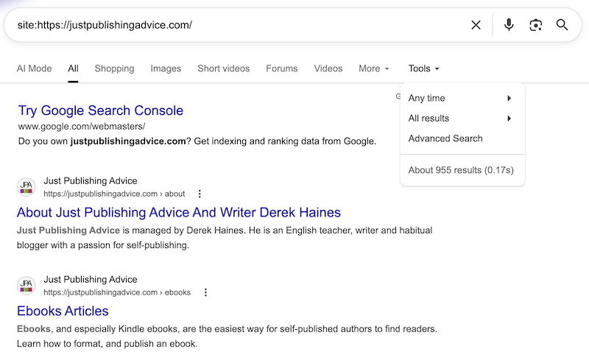Viewport: 589px width, 360px height.
Task: Submit search using the magnifying glass icon
Action: point(562,25)
